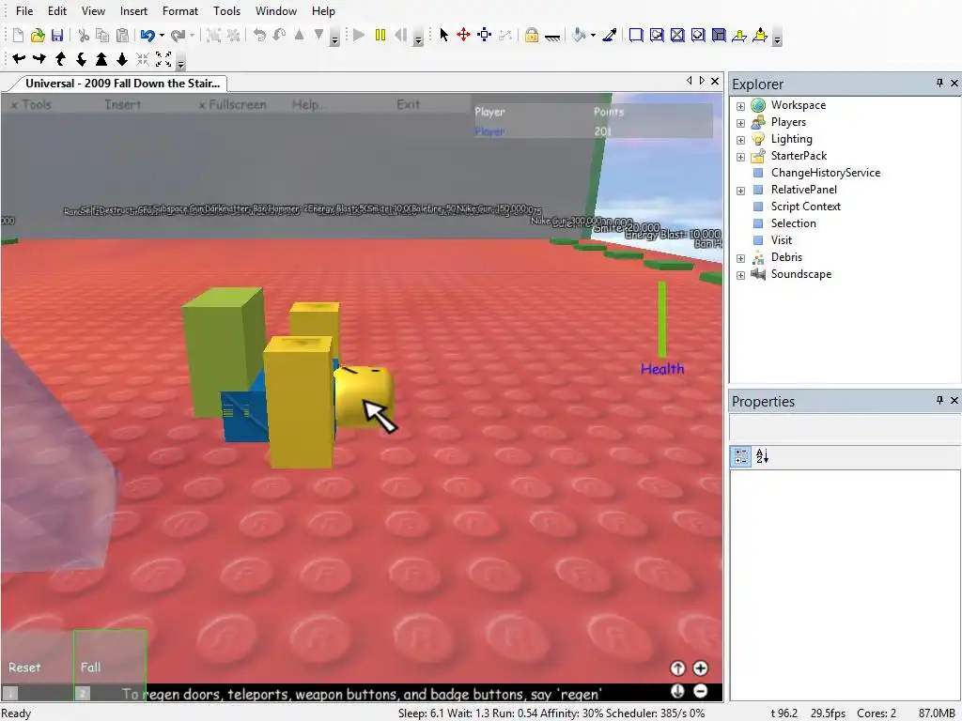
Task: Choose the Smooth surface tool
Action: click(636, 35)
